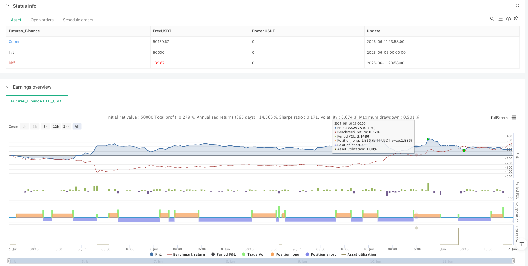Screen dimensions: 528x266
Task: Click the scroll-to-top arrow button
Action: pyautogui.click(x=522, y=244)
